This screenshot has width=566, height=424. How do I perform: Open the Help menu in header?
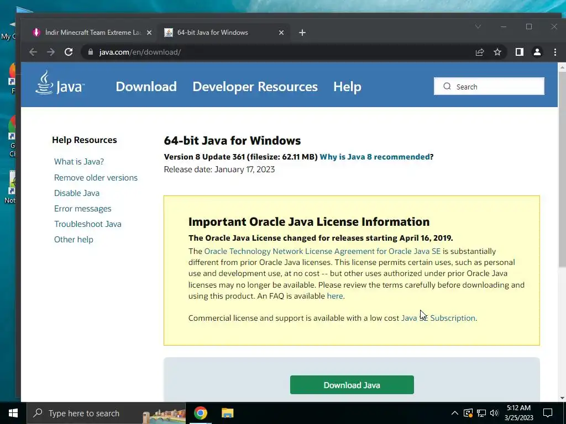pos(347,87)
